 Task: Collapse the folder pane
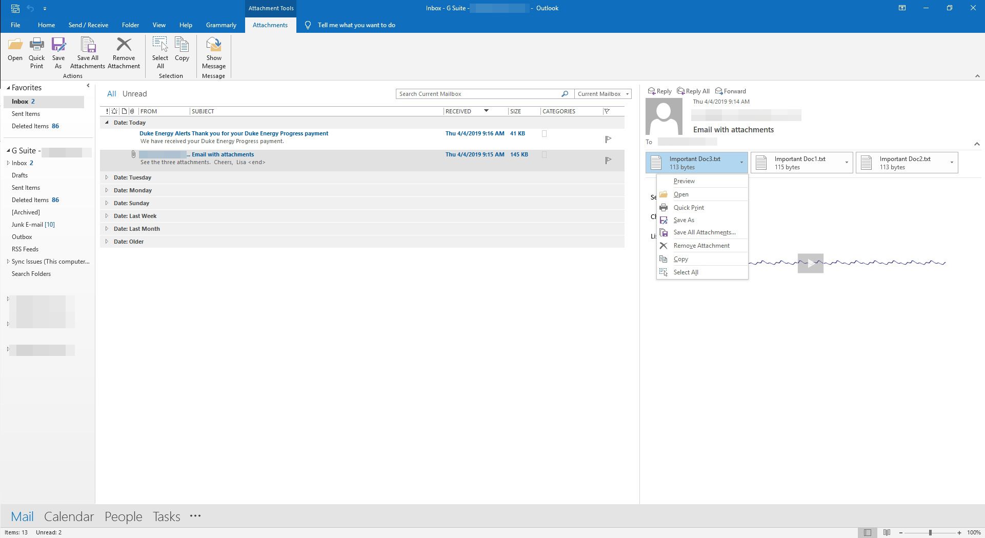88,86
